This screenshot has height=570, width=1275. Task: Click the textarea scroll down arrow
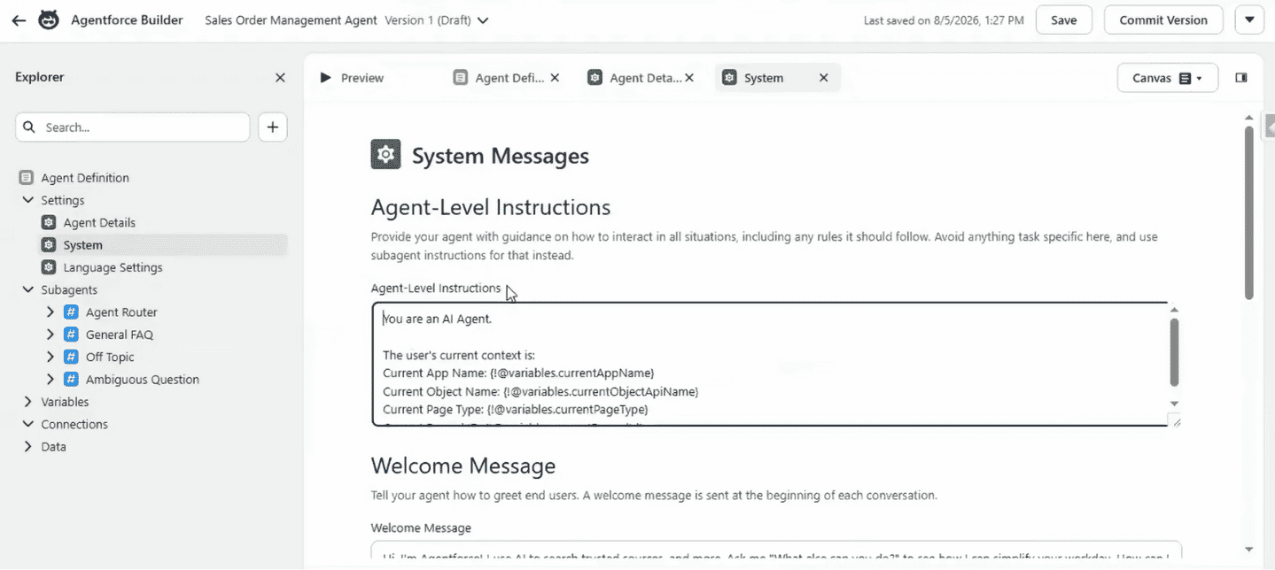click(1174, 404)
